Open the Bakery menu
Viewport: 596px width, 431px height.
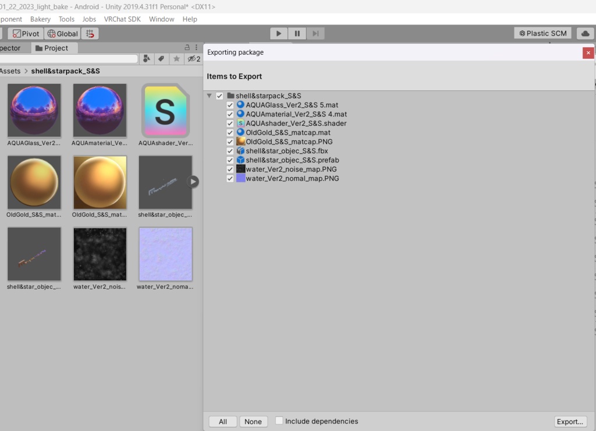tap(40, 19)
